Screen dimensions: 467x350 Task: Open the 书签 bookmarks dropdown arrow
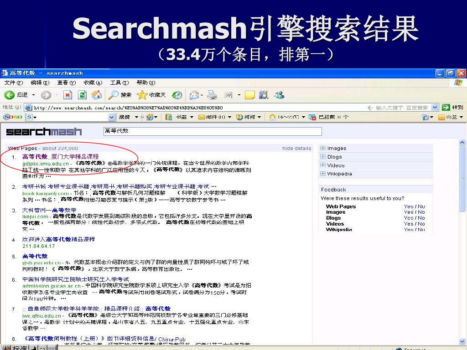(x=192, y=117)
